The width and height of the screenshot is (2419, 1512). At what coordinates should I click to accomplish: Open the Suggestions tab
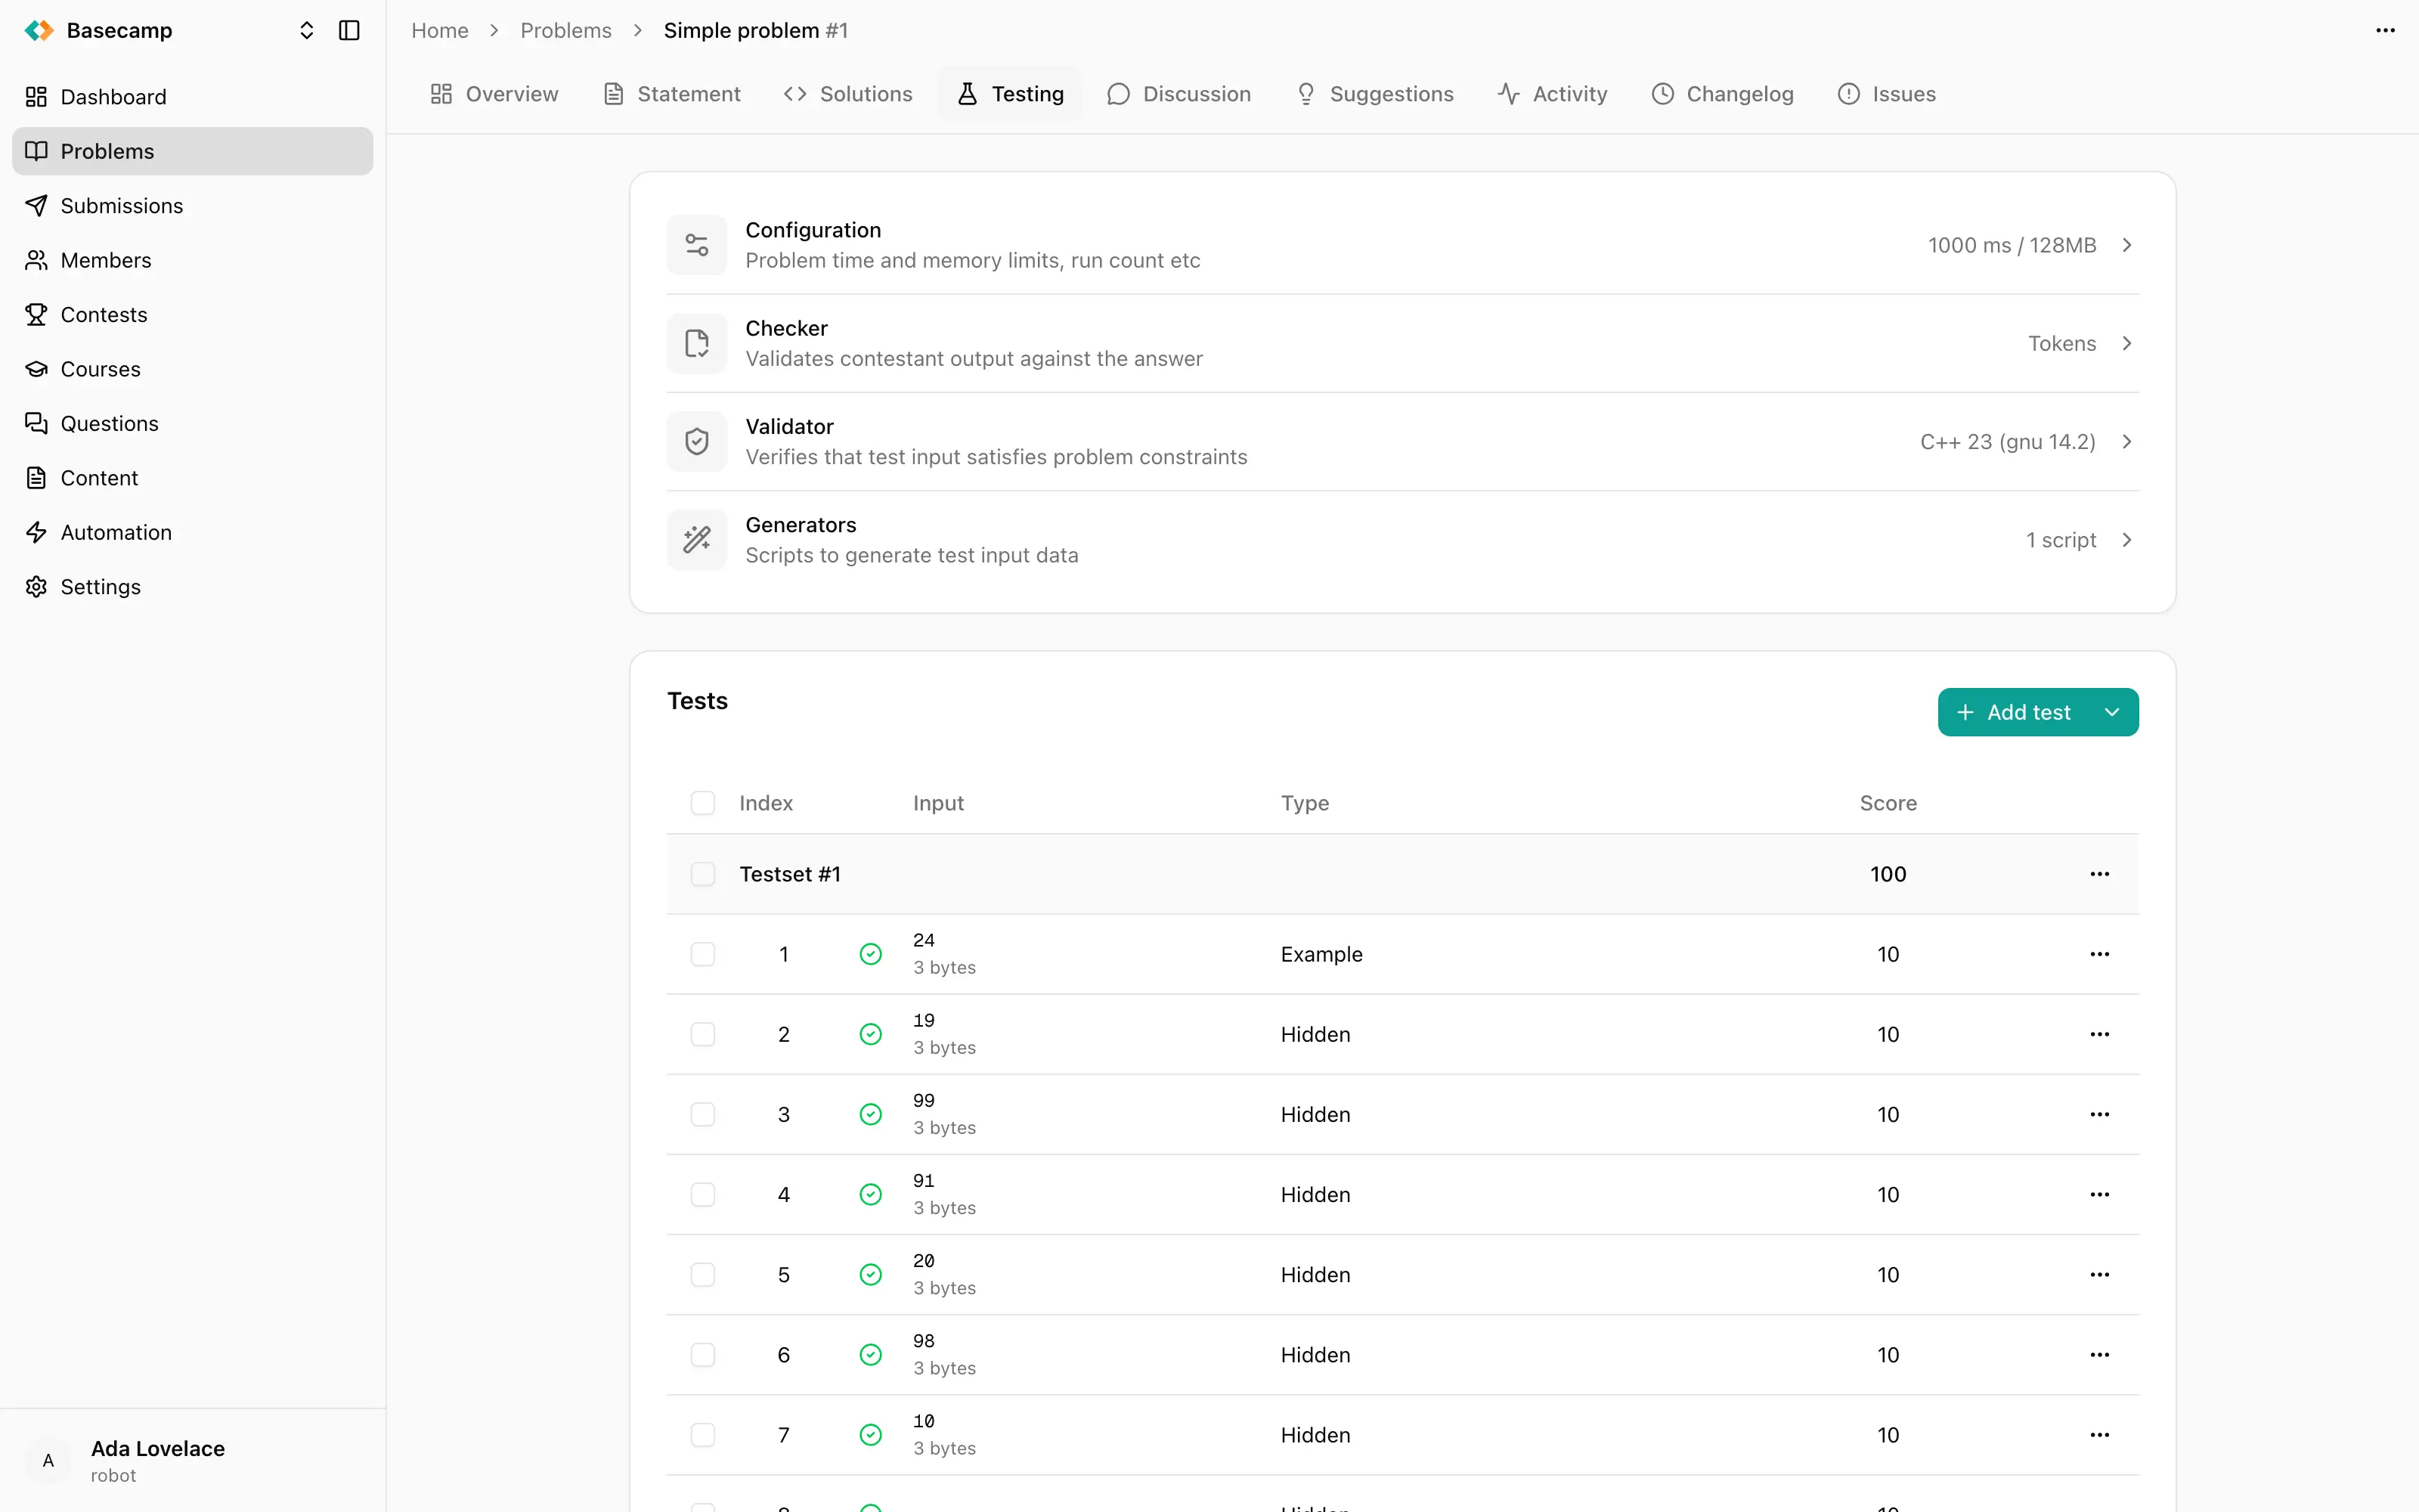(1374, 94)
